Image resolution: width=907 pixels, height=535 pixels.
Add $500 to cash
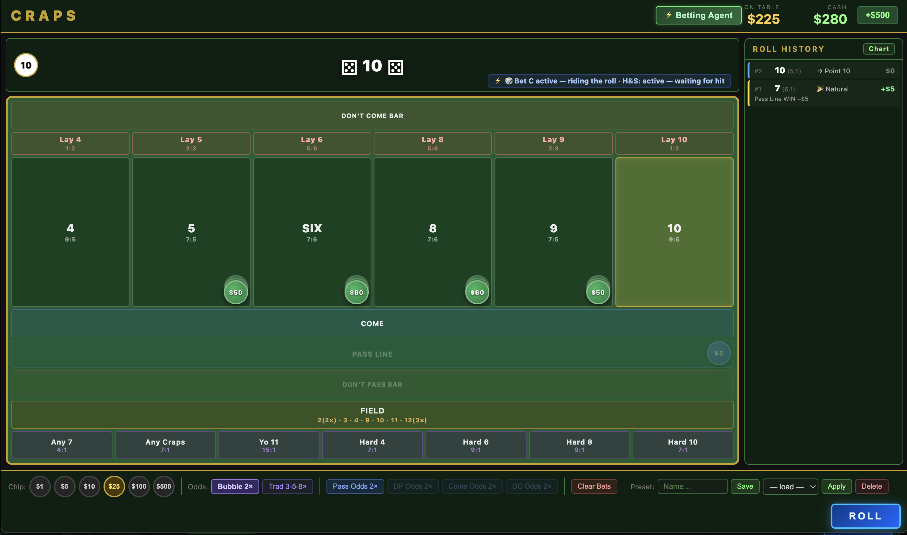pos(877,15)
